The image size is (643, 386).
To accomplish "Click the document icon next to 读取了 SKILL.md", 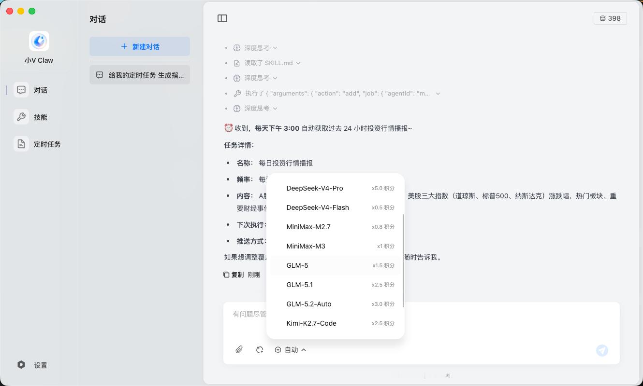I will (x=237, y=63).
